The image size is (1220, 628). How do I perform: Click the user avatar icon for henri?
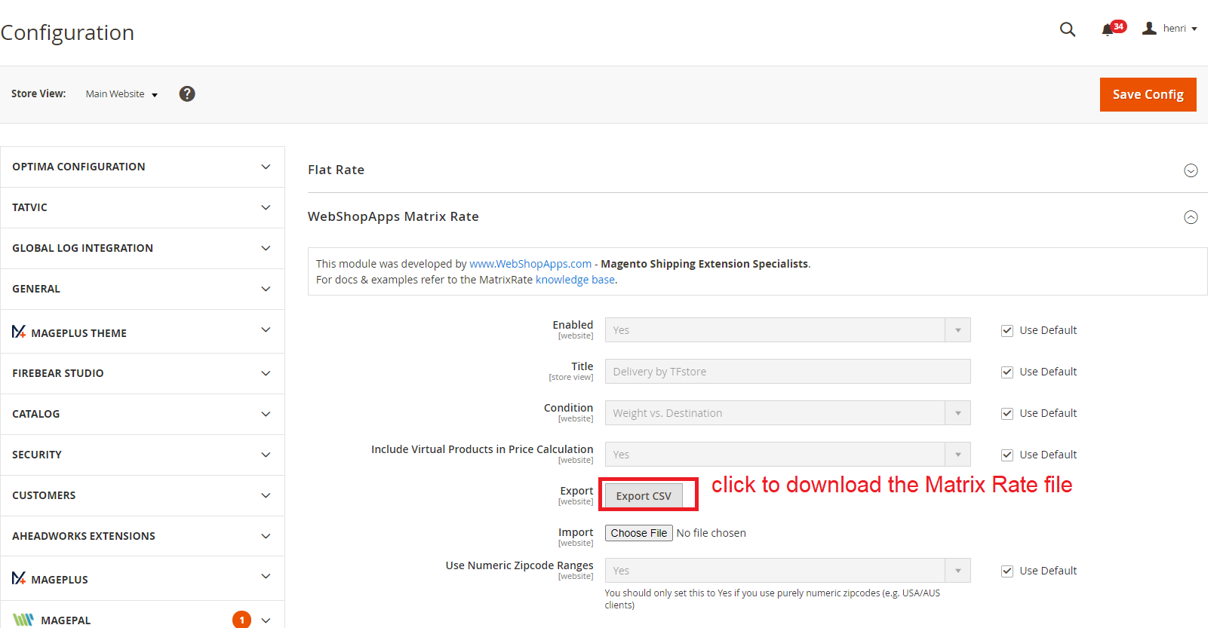(x=1149, y=29)
